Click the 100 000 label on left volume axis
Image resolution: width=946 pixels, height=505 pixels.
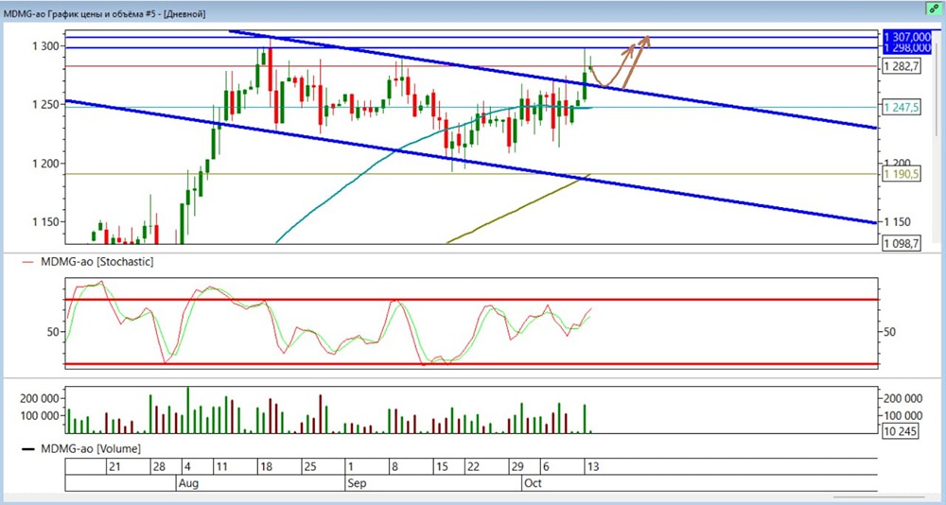[x=42, y=415]
